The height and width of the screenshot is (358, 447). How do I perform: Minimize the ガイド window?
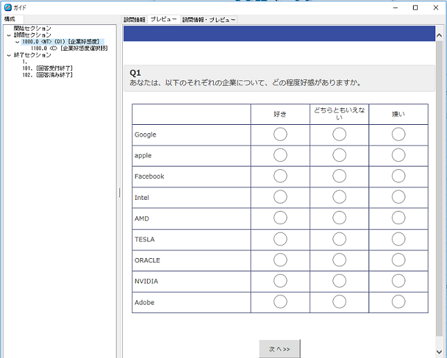pyautogui.click(x=396, y=8)
